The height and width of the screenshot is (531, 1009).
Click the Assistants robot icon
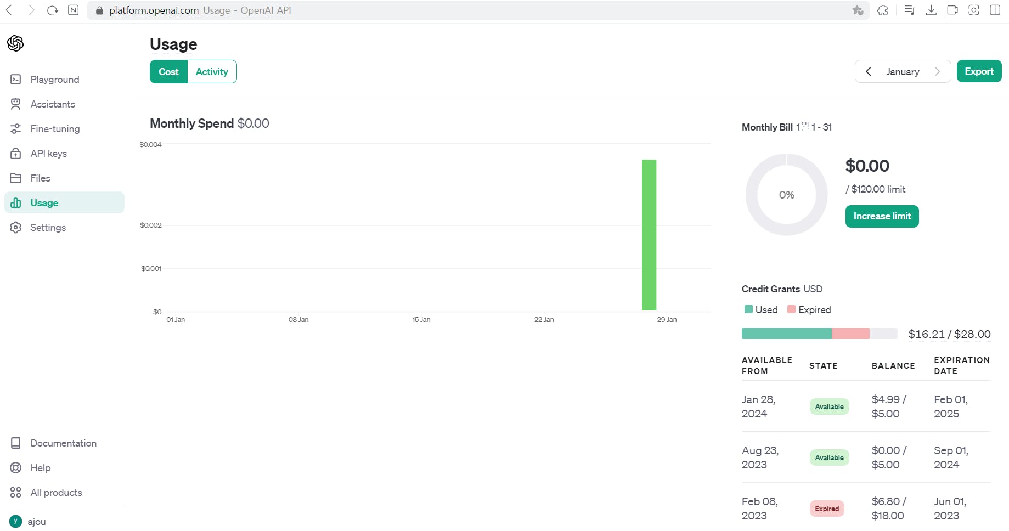coord(16,104)
